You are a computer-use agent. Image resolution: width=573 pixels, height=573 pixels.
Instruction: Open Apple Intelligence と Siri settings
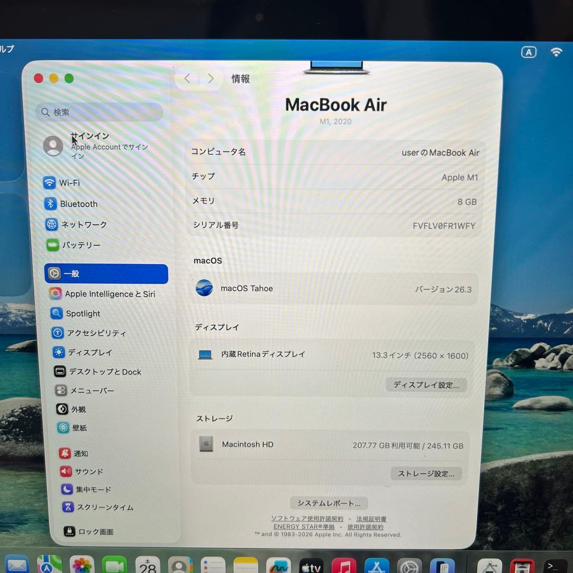[102, 294]
